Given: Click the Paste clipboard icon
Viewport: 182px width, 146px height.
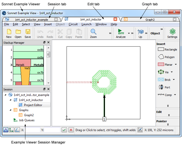Looking at the screenshot, I should (79, 33).
